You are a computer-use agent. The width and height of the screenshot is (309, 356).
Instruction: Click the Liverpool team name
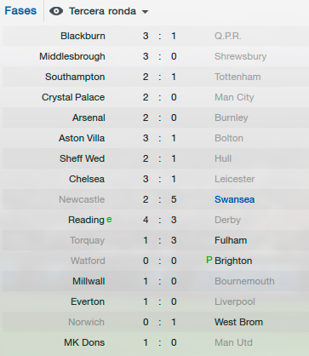(235, 301)
